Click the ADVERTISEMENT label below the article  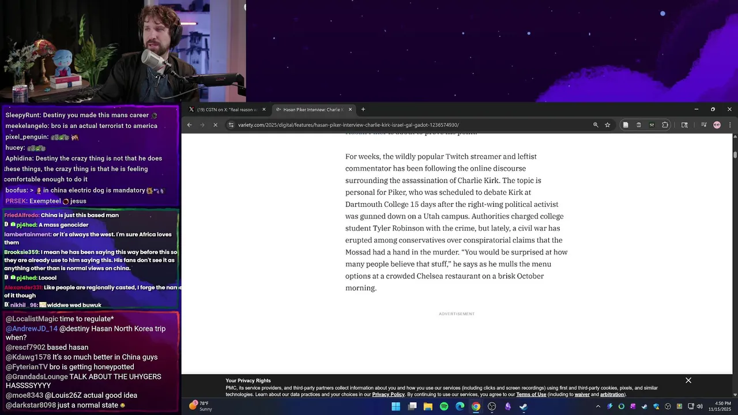pos(457,314)
